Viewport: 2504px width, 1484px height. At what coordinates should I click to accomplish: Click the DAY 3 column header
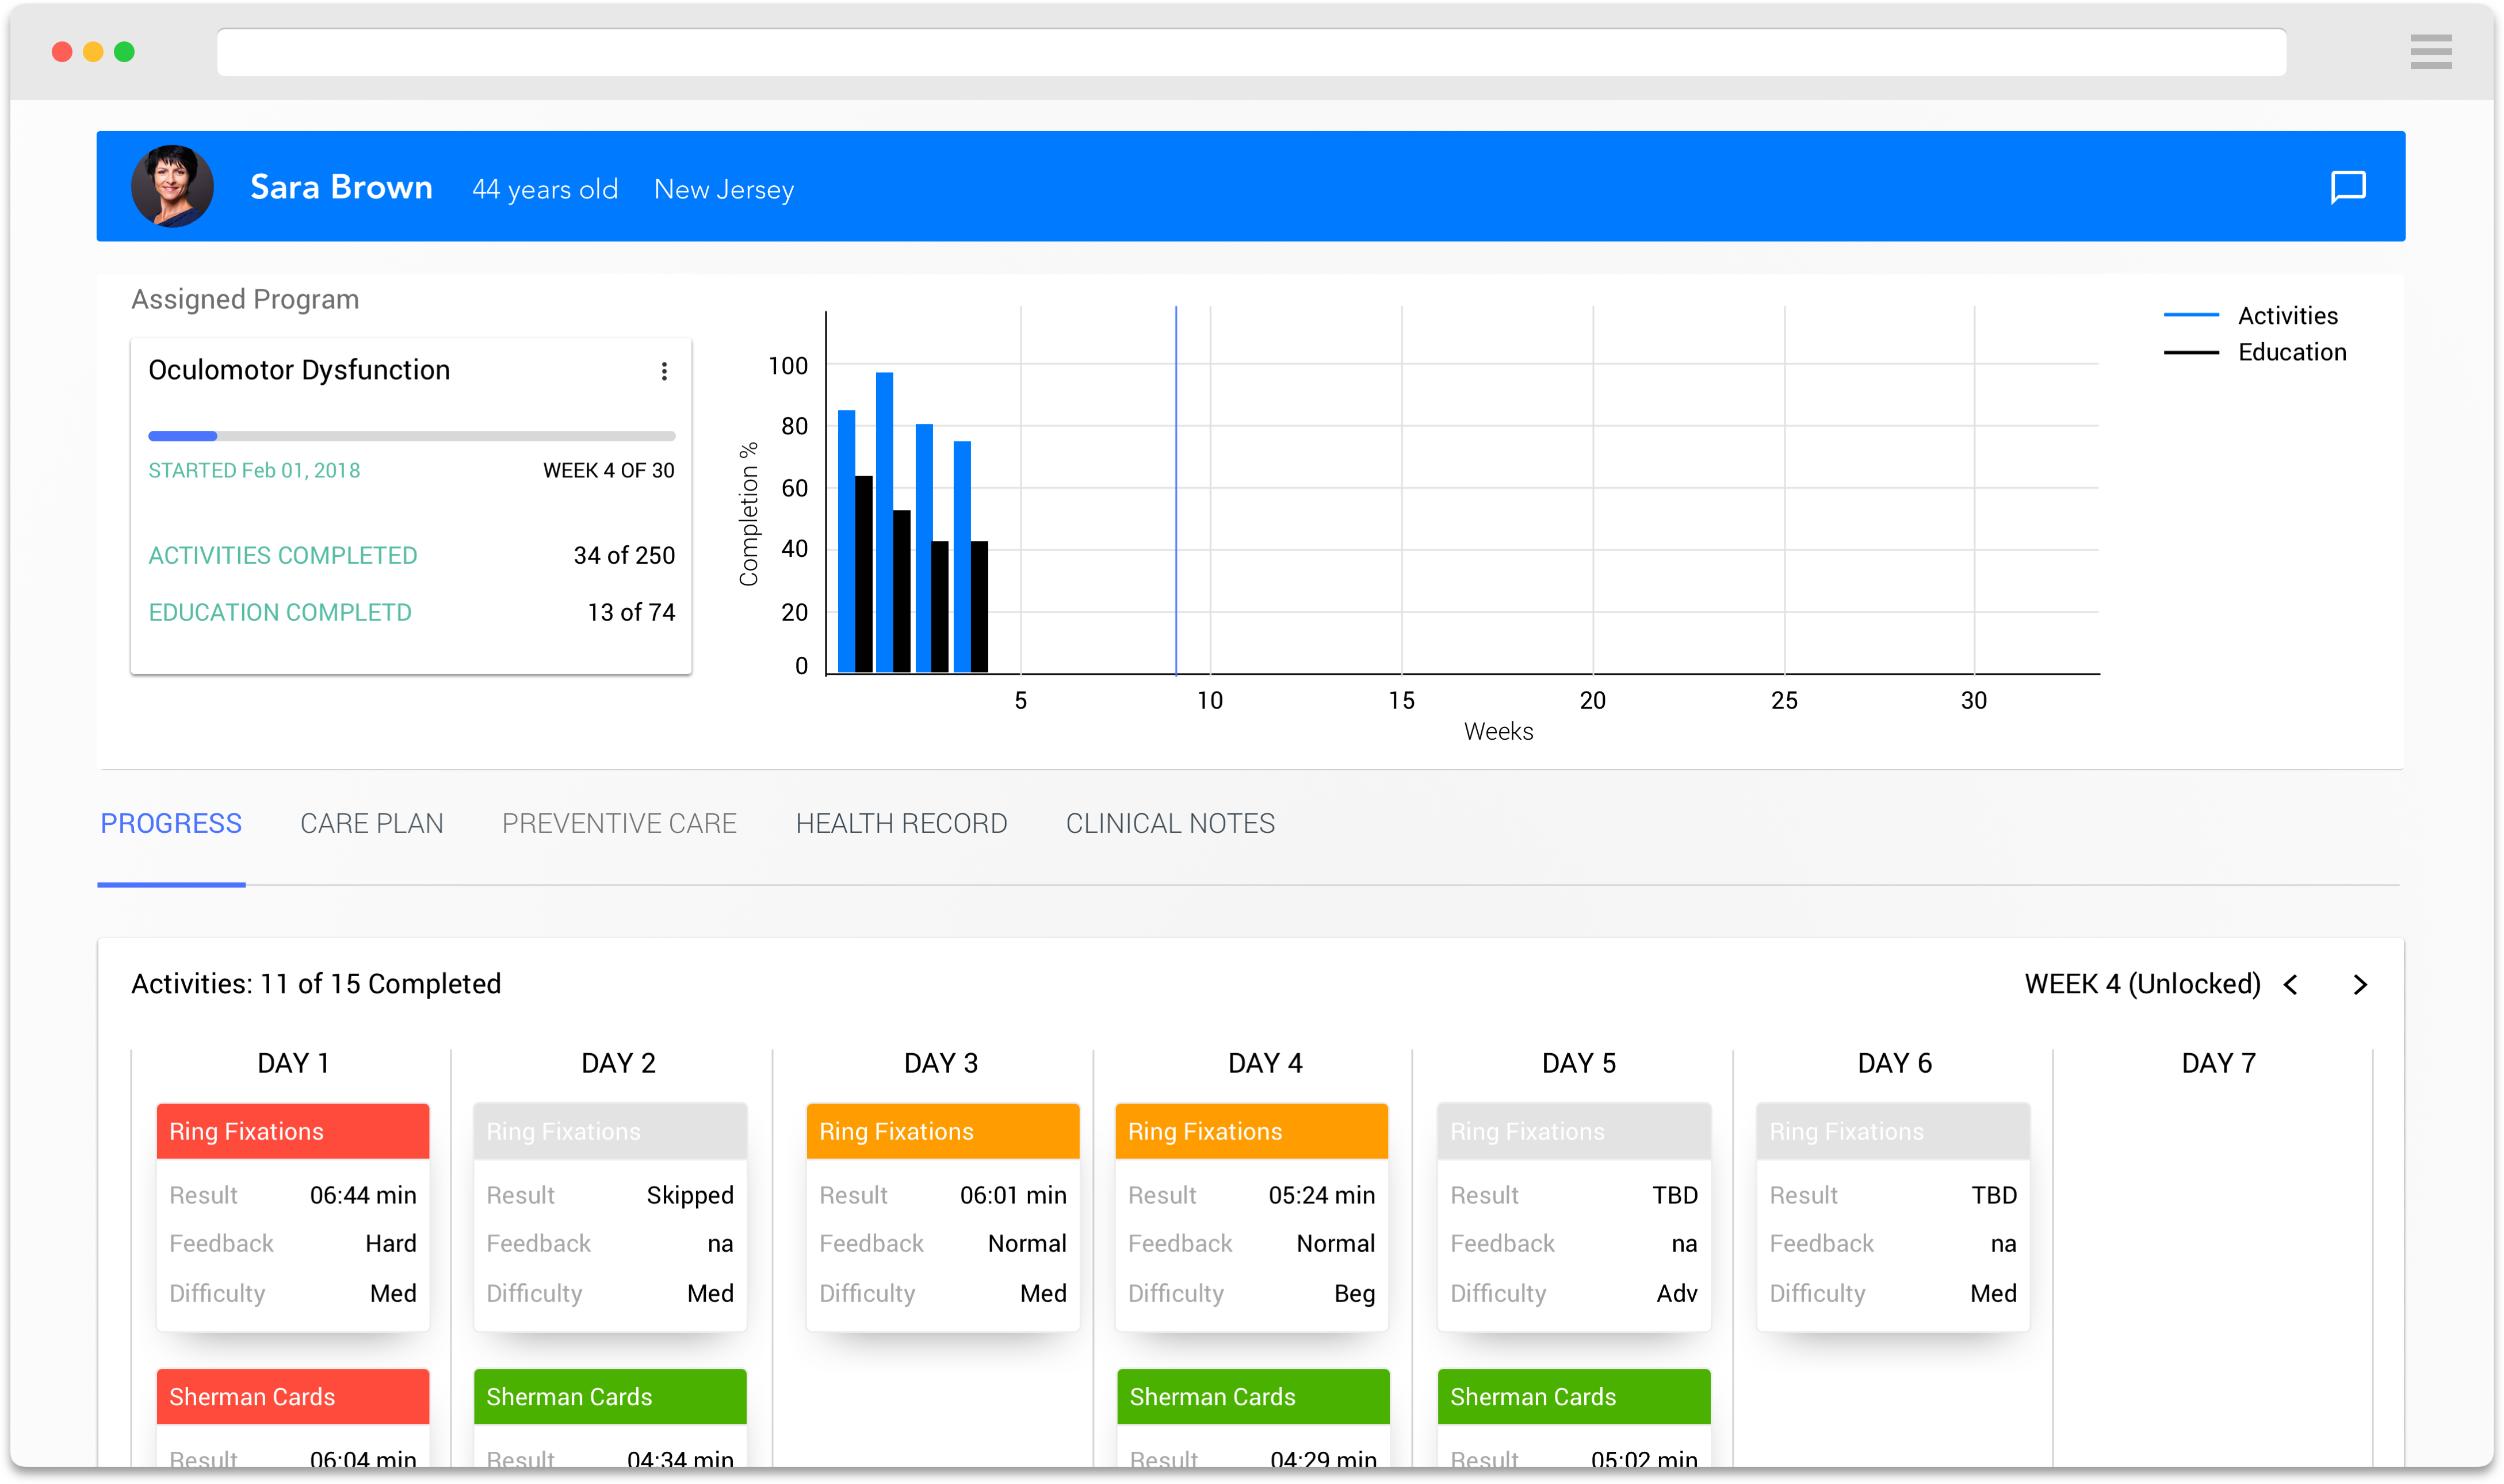click(941, 1063)
